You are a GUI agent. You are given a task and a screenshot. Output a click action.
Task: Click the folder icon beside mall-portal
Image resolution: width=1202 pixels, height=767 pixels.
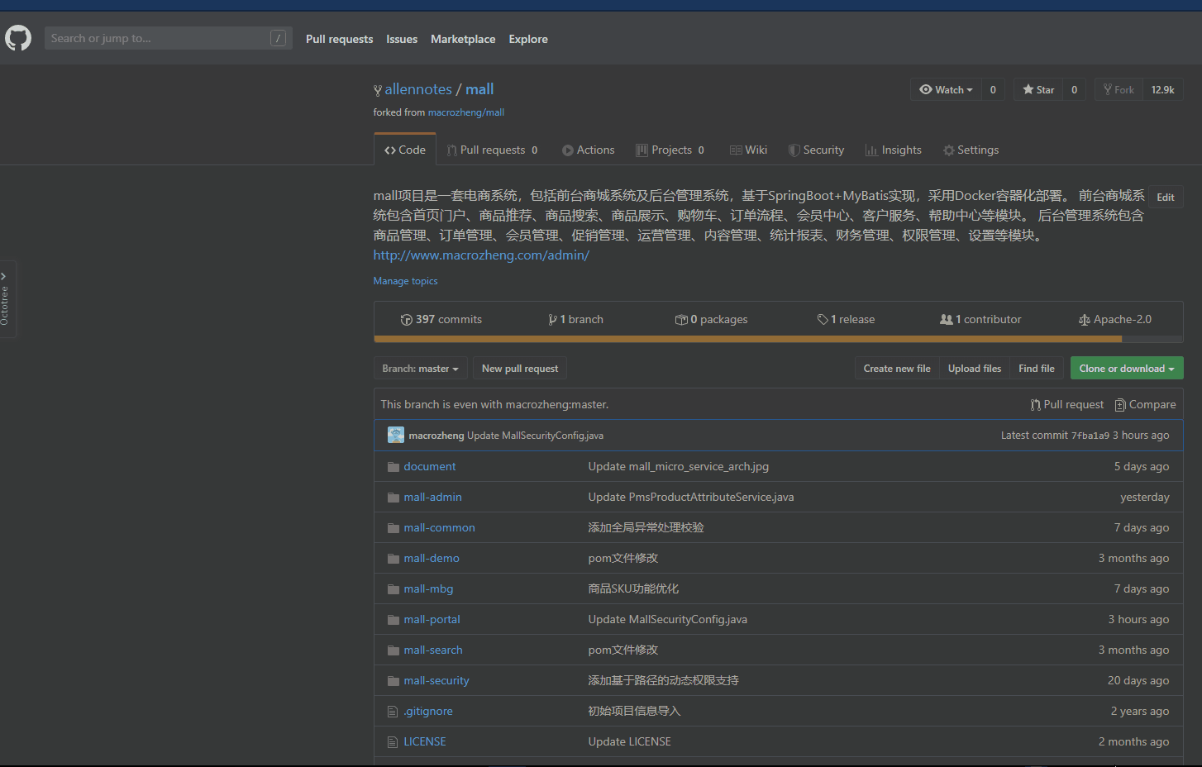394,620
